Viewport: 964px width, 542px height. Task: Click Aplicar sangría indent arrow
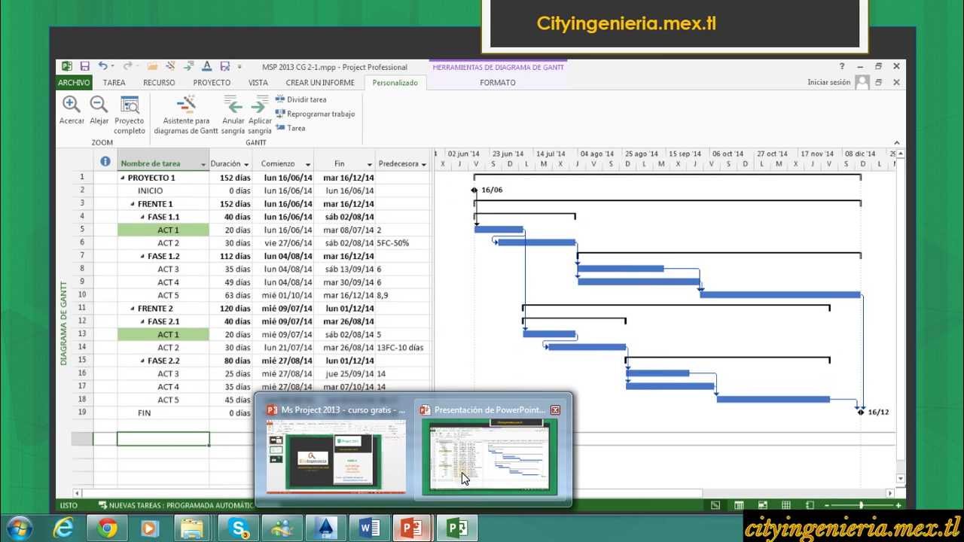pyautogui.click(x=260, y=115)
